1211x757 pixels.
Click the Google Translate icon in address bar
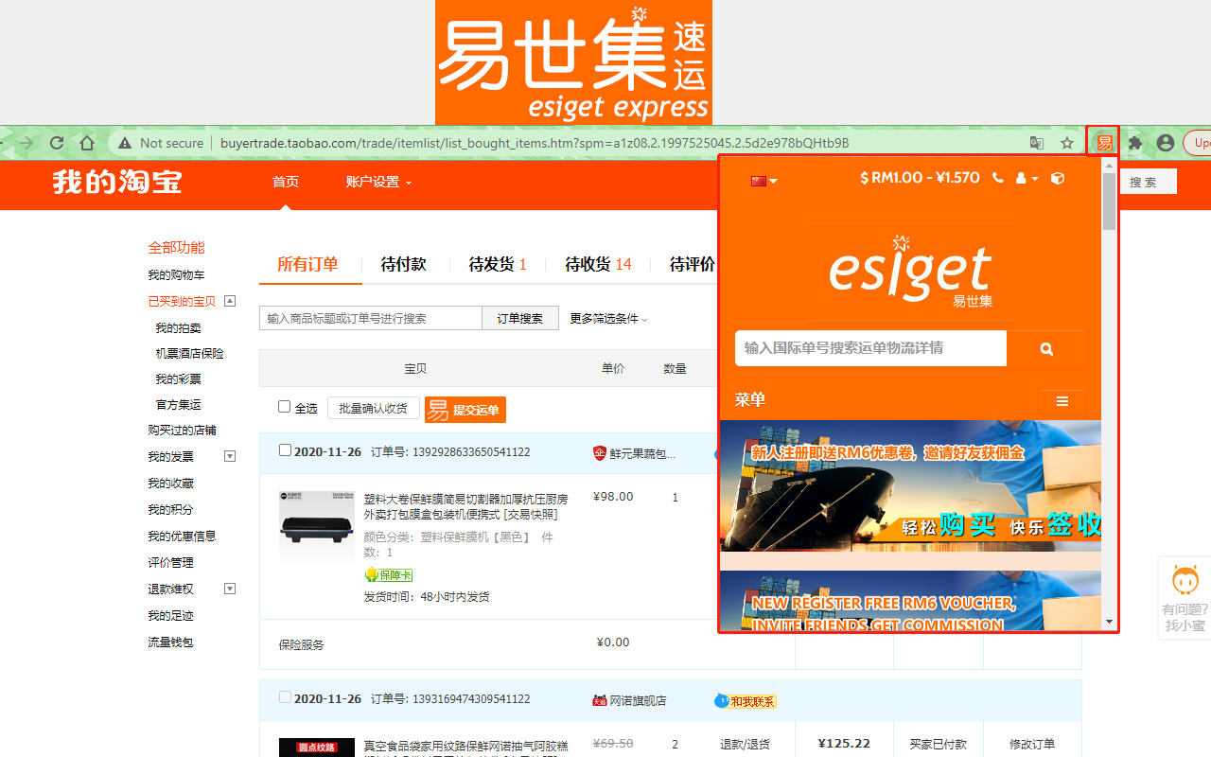pyautogui.click(x=1037, y=143)
